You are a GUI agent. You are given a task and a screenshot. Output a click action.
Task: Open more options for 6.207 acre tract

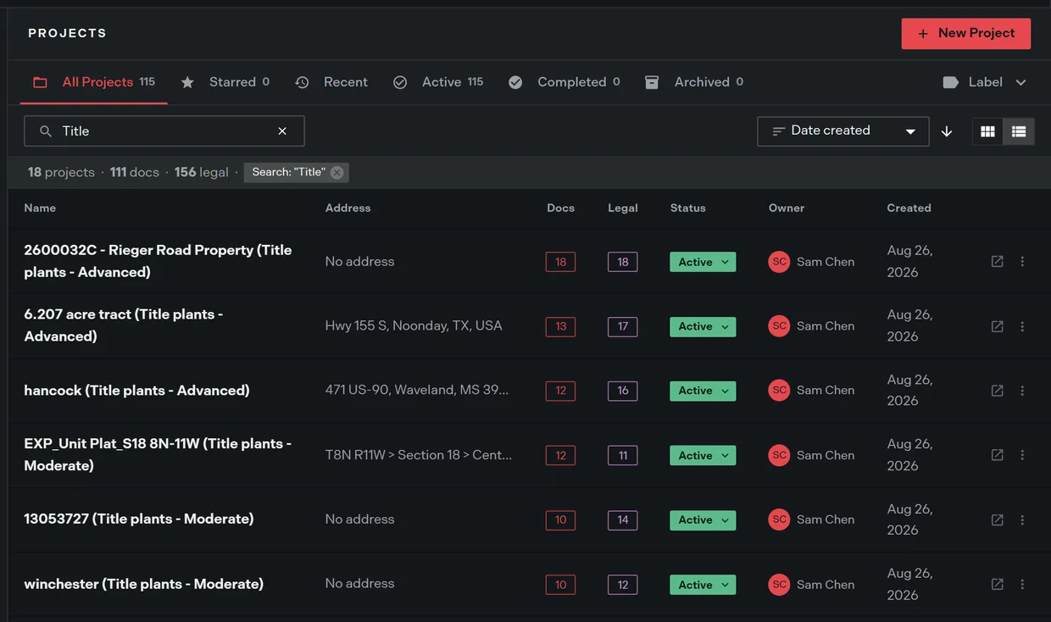(x=1022, y=326)
